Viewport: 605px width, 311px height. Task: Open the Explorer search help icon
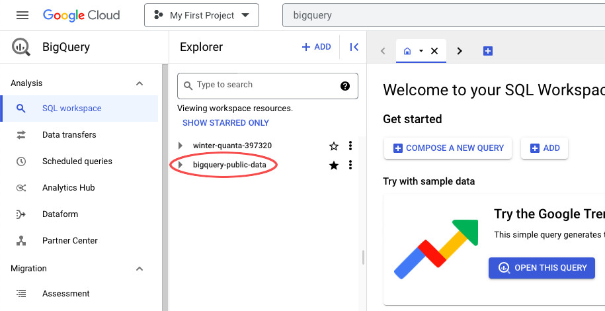(345, 86)
